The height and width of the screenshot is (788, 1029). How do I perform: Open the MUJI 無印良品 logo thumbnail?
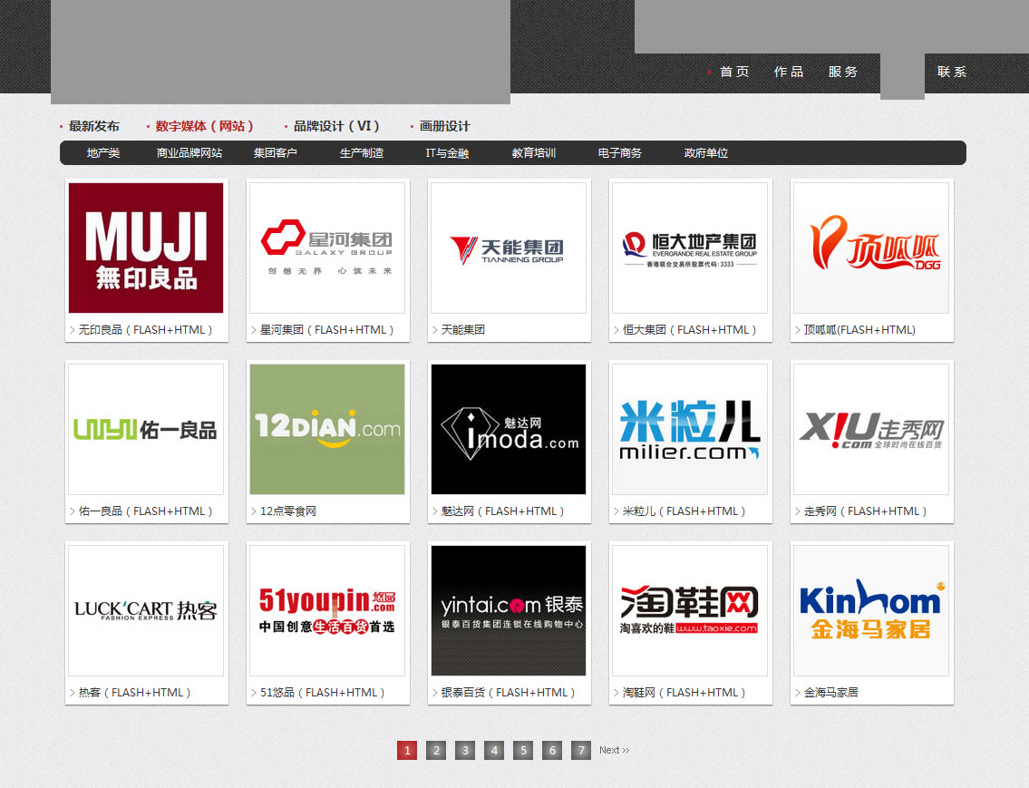pos(146,248)
